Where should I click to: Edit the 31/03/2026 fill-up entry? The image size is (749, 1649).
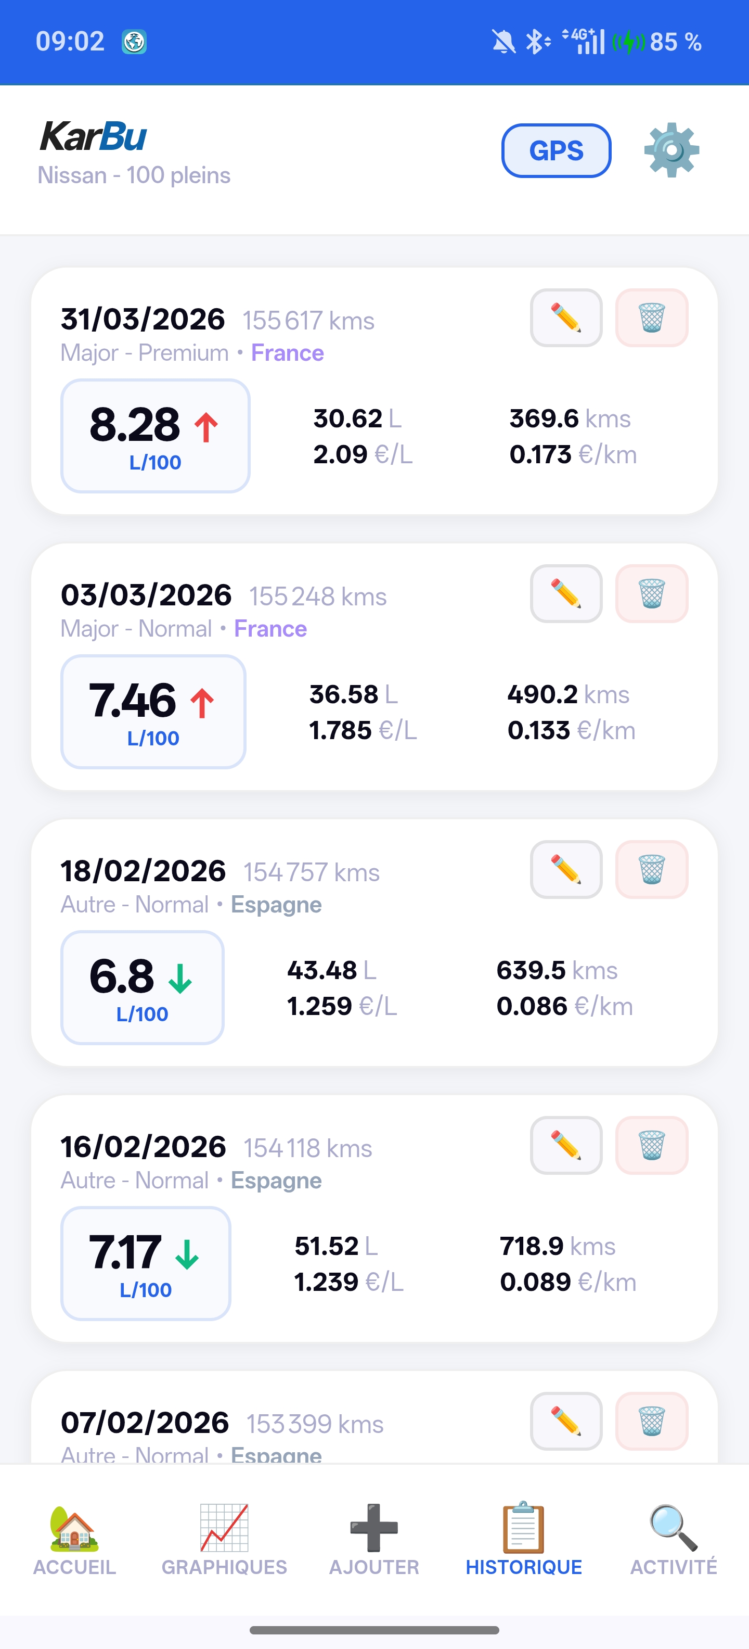tap(565, 318)
